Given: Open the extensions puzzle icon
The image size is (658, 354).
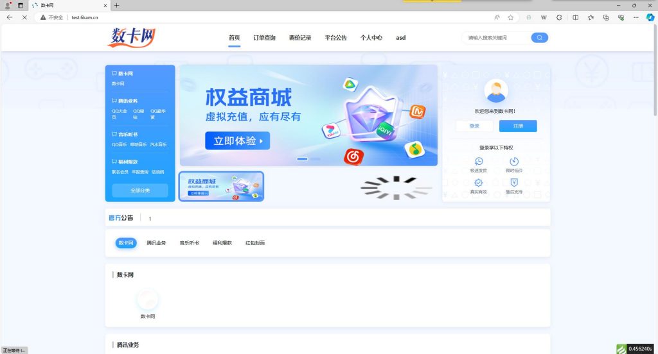Looking at the screenshot, I should tap(559, 17).
